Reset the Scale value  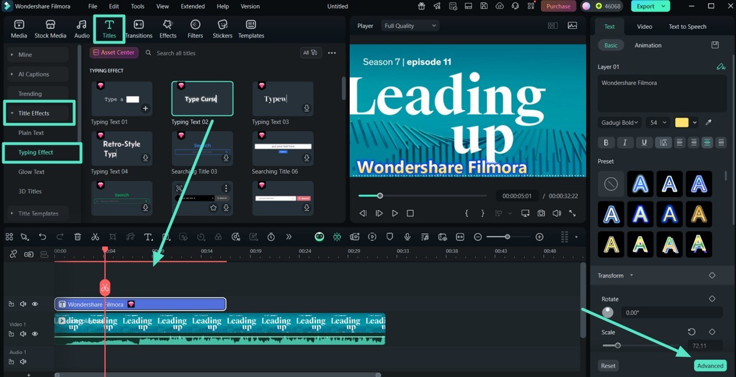point(691,332)
